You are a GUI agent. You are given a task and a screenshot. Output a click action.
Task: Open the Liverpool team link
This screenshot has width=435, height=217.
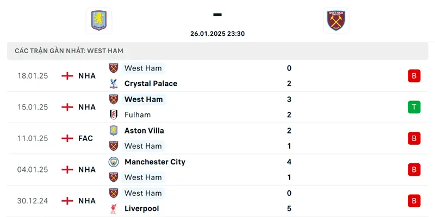(x=142, y=208)
